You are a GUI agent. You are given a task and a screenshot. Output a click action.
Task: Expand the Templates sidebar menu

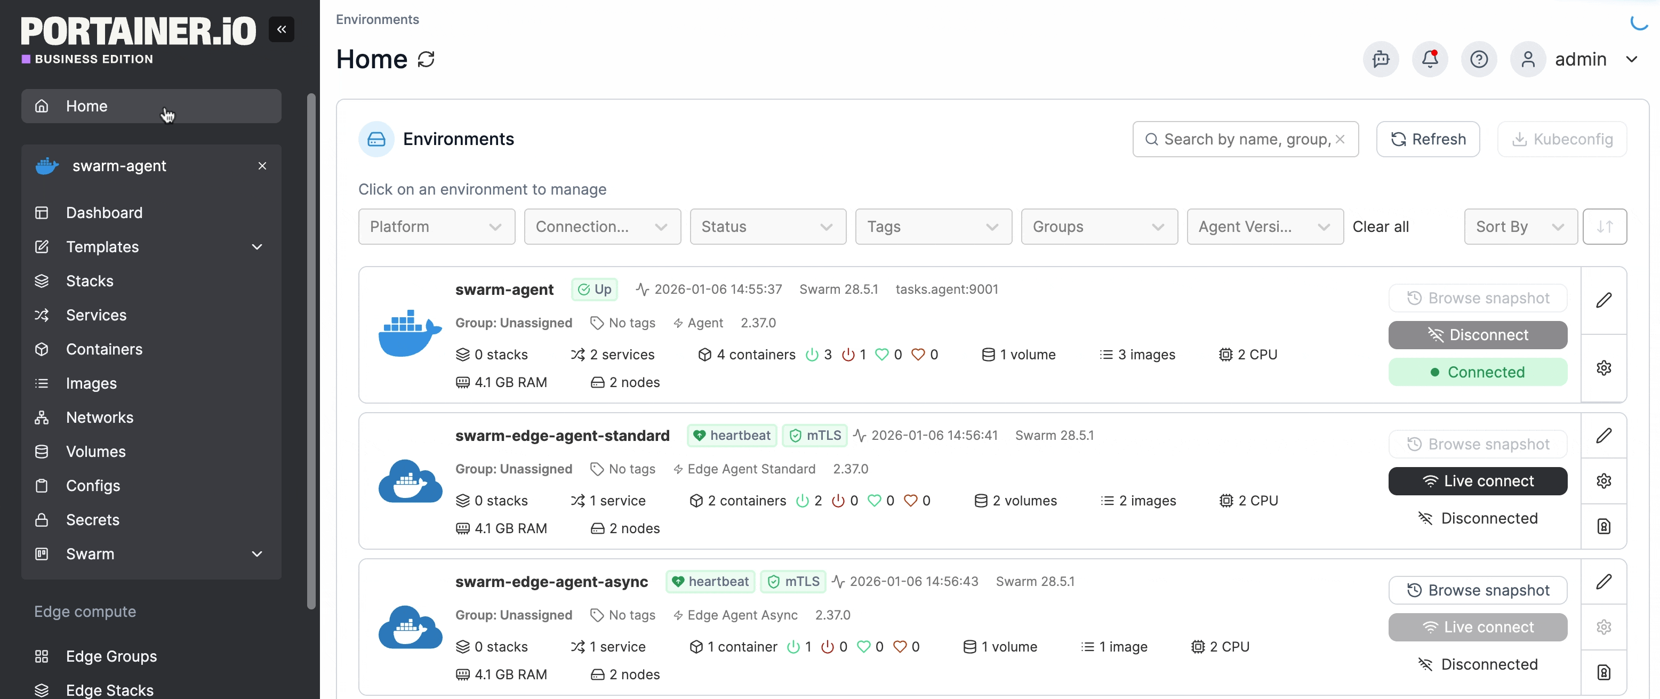pos(256,247)
